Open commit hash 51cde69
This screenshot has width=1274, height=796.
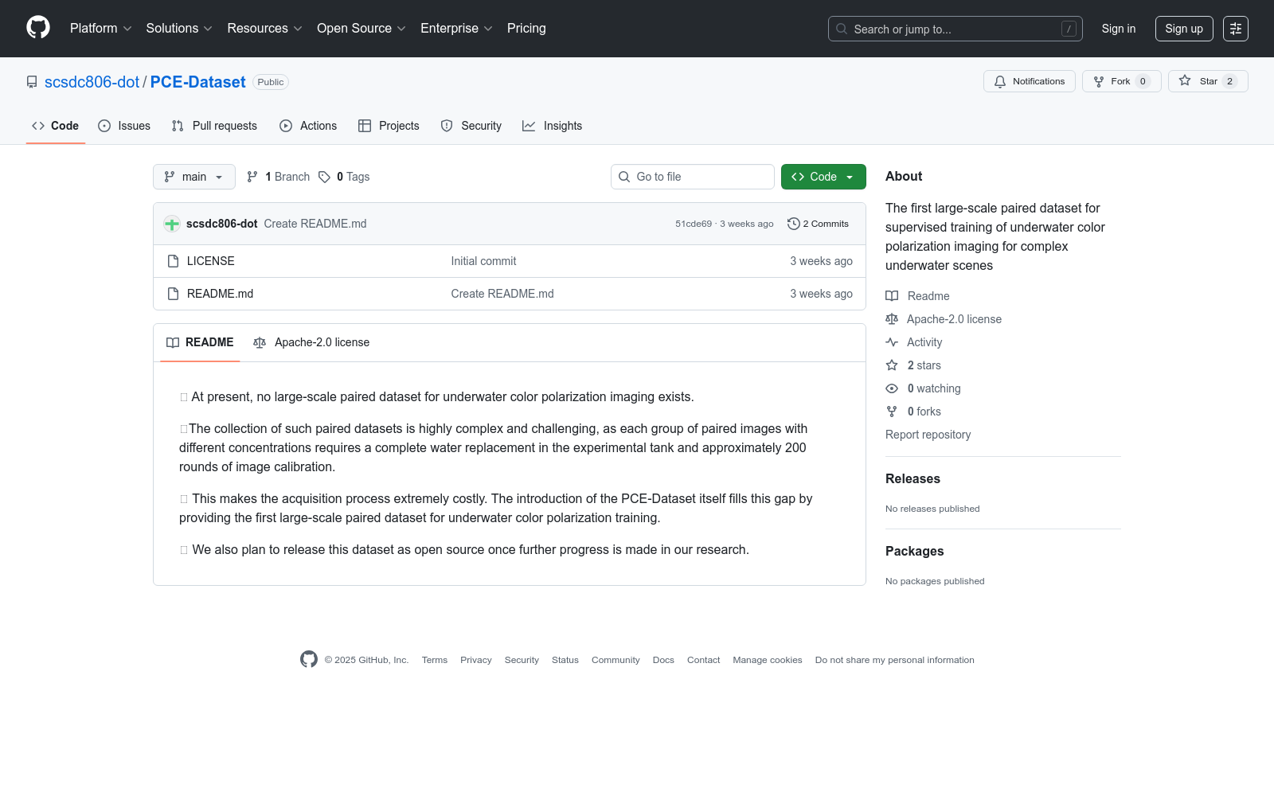[694, 224]
